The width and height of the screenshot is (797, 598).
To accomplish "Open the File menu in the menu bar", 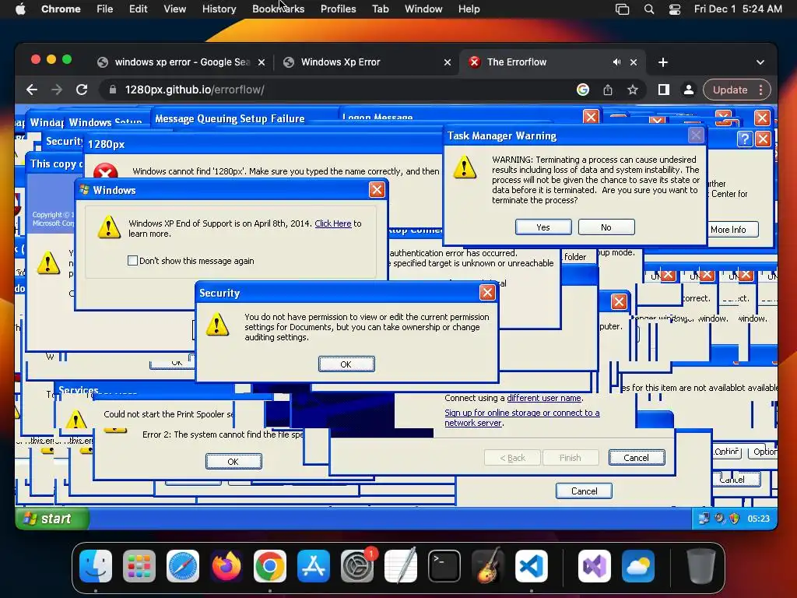I will click(x=105, y=9).
